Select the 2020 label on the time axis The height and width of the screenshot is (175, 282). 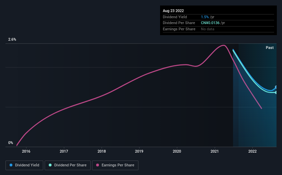[177, 151]
